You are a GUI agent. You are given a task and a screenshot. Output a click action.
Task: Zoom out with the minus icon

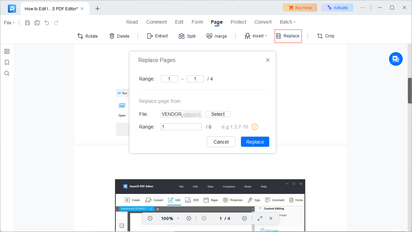pyautogui.click(x=150, y=218)
